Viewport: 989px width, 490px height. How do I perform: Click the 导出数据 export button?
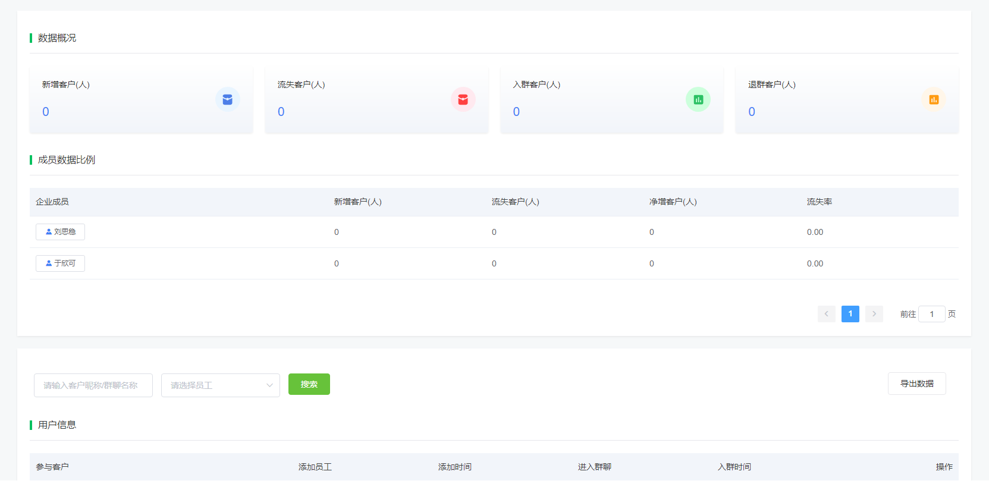(916, 384)
